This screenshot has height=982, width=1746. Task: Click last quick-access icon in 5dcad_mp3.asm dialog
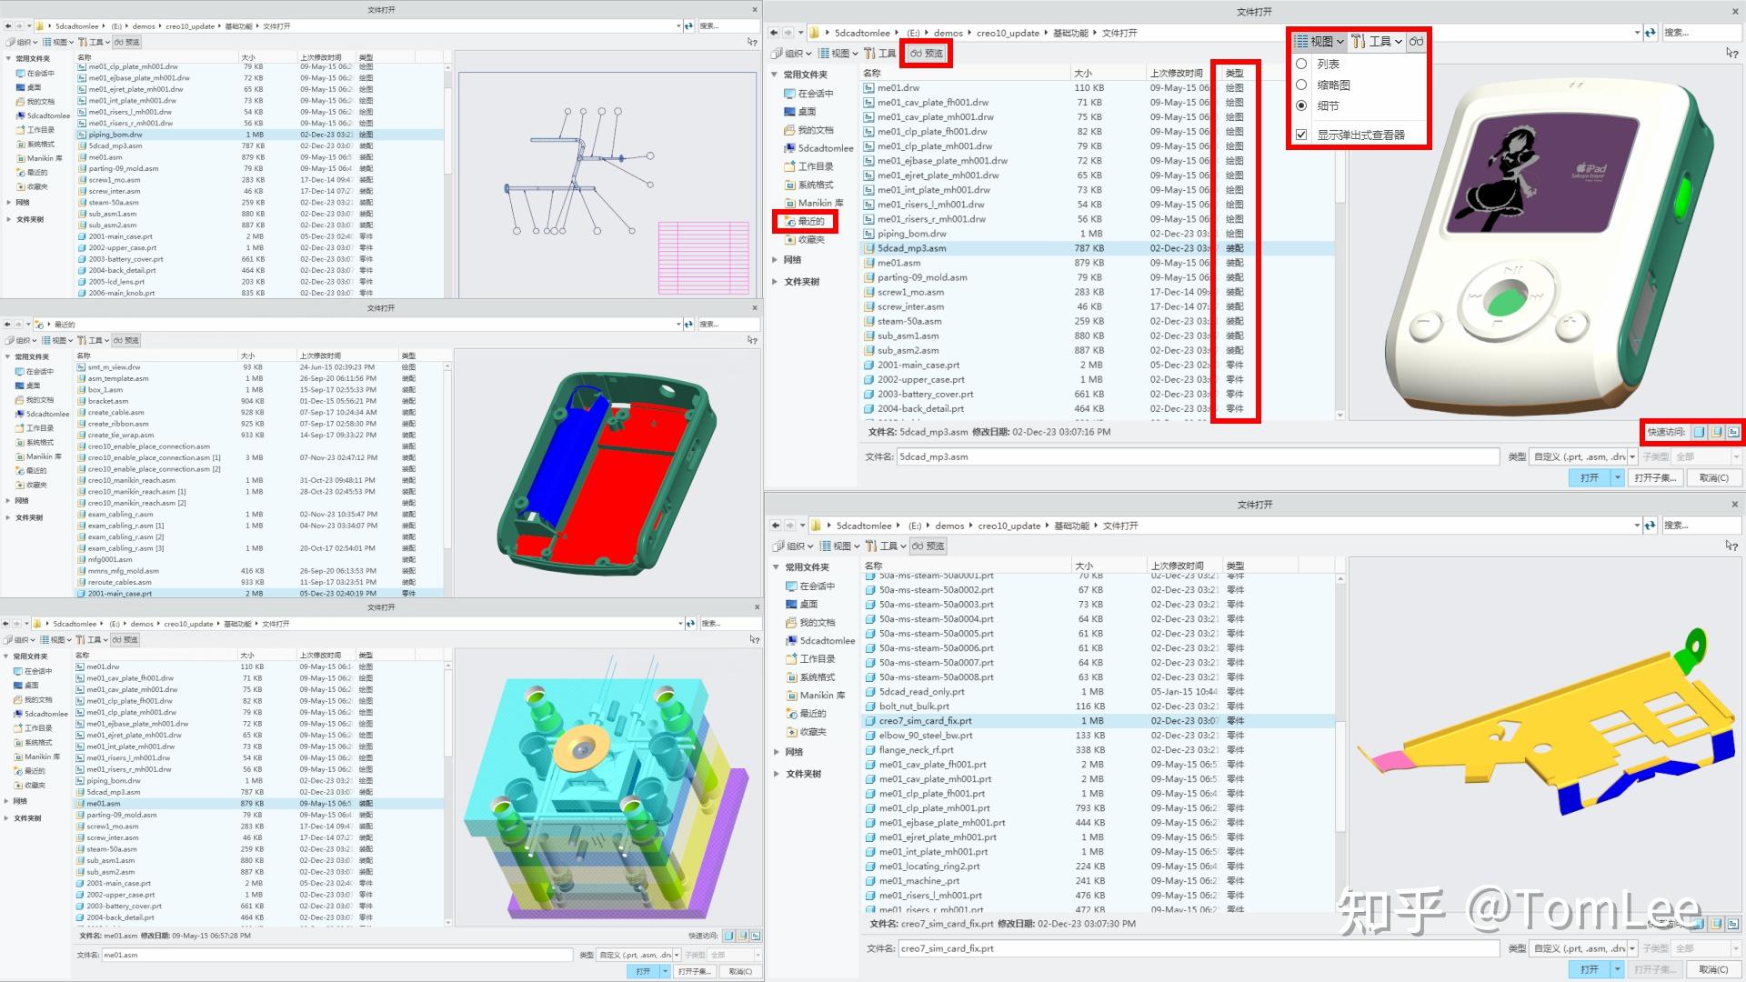[1733, 433]
